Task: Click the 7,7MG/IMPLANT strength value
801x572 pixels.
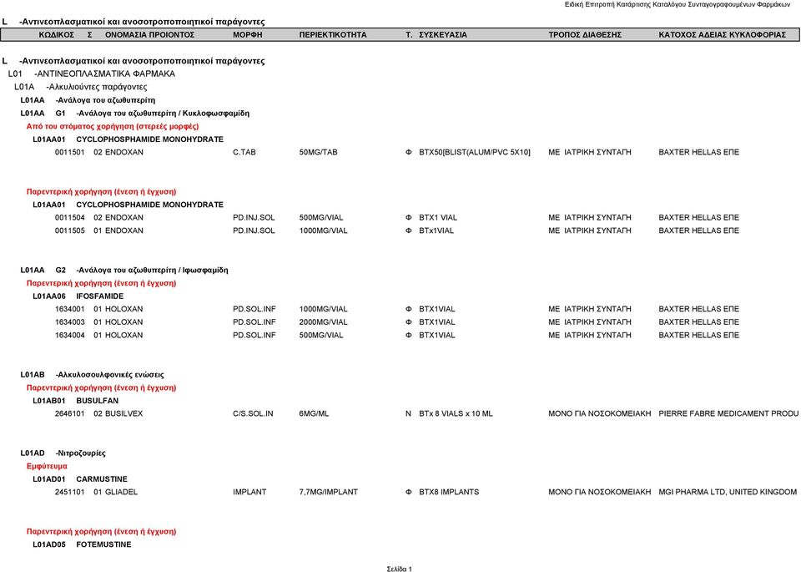Action: pyautogui.click(x=329, y=493)
